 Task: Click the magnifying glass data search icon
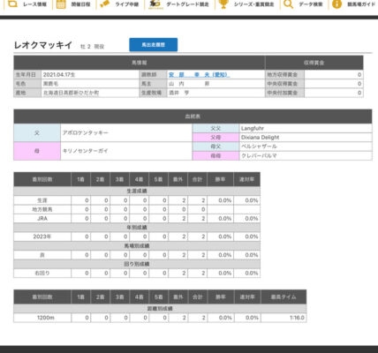click(289, 4)
